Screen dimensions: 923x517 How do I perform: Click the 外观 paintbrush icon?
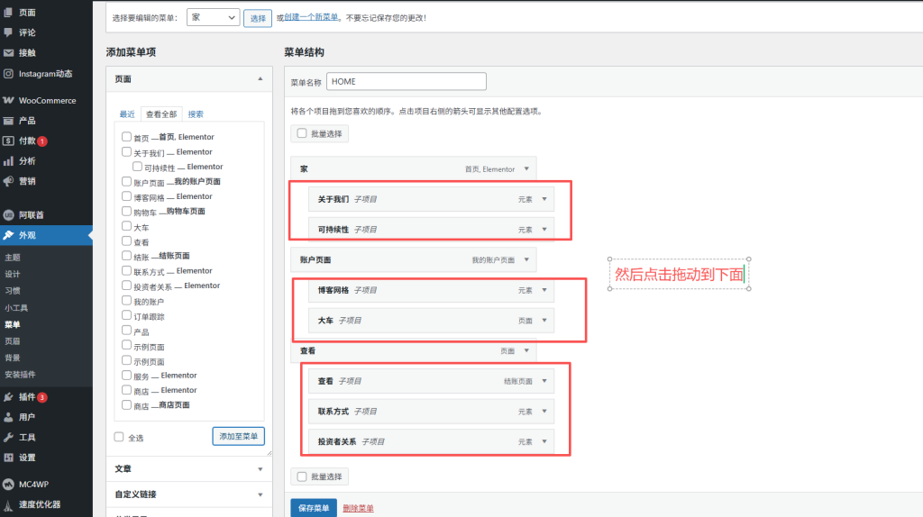tap(8, 235)
